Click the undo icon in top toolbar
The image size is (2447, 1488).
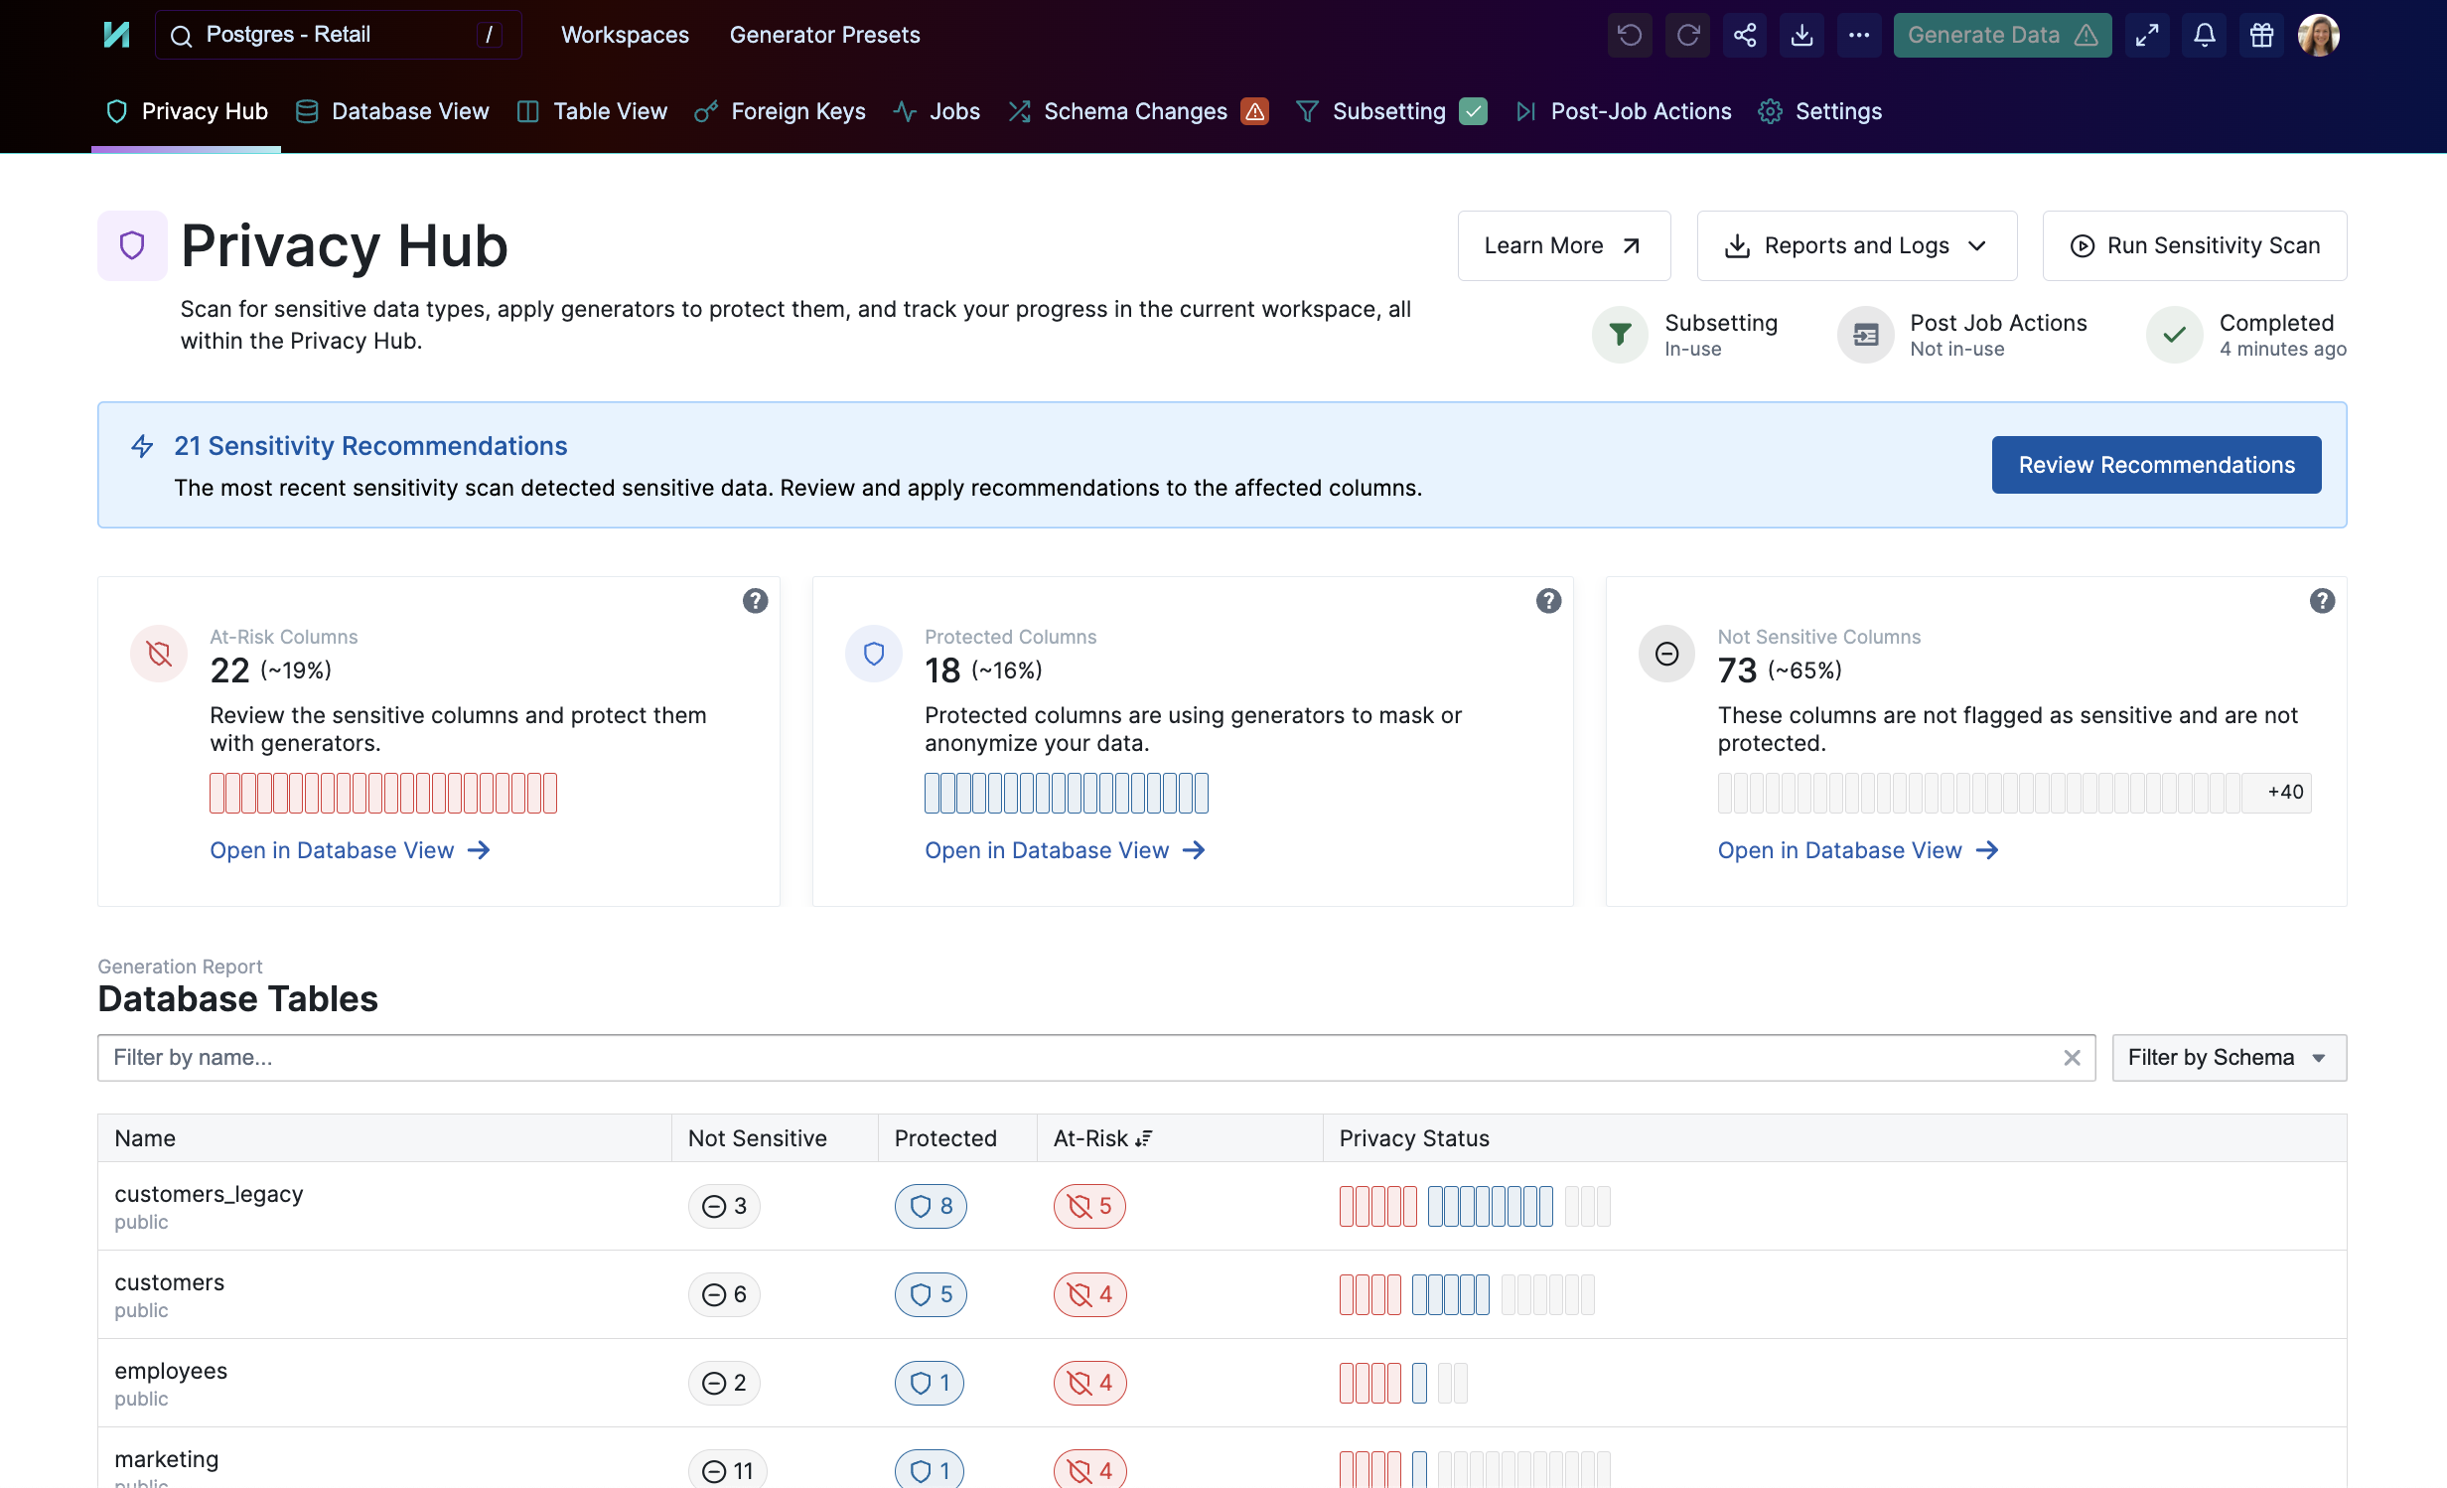[x=1630, y=36]
